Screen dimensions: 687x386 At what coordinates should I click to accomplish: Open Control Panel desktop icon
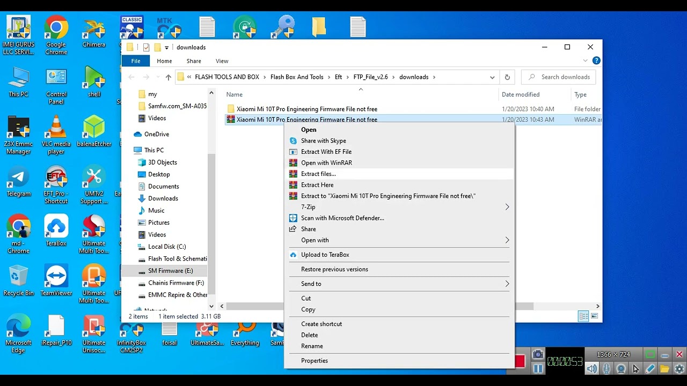tap(56, 85)
